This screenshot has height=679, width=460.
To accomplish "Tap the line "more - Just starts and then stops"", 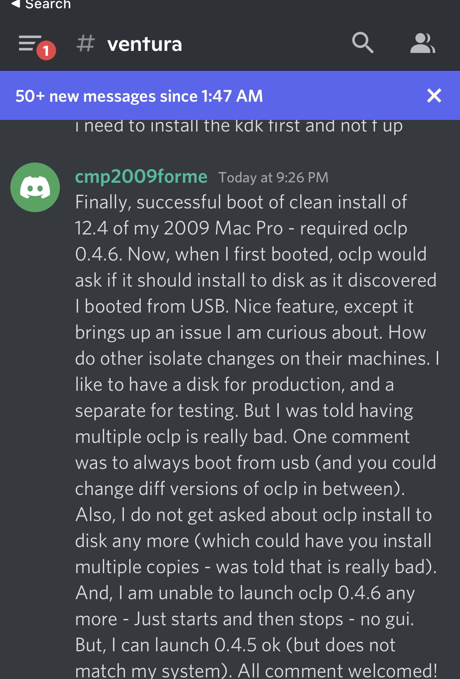I will pos(244,619).
